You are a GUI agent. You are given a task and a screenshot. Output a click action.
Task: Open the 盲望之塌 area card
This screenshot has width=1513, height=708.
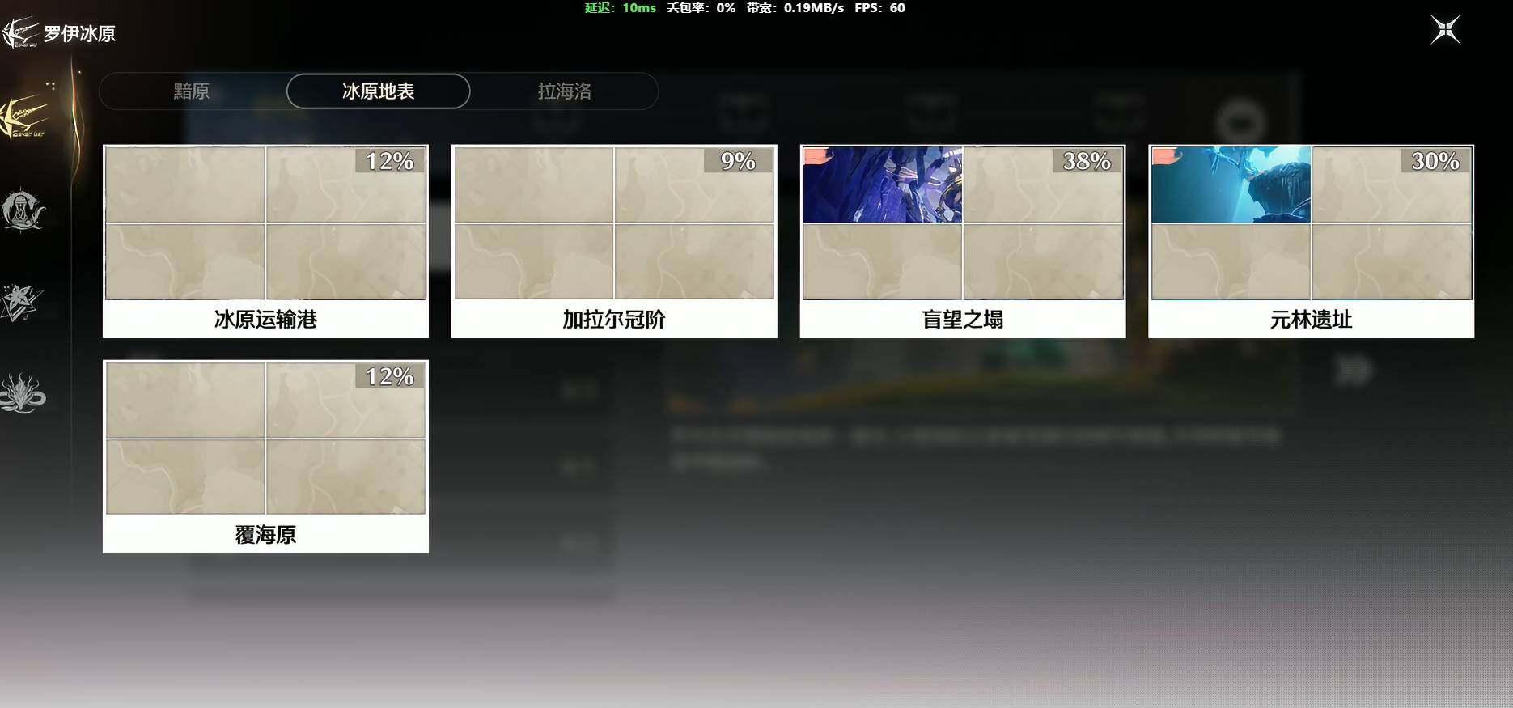point(963,241)
